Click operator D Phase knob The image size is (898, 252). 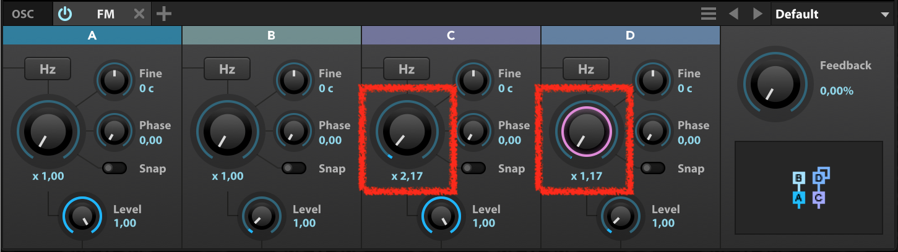(x=652, y=131)
